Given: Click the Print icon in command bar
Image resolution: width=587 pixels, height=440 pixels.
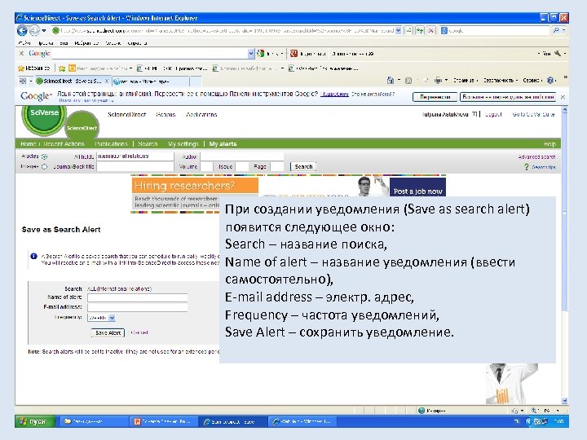Looking at the screenshot, I should coord(438,80).
